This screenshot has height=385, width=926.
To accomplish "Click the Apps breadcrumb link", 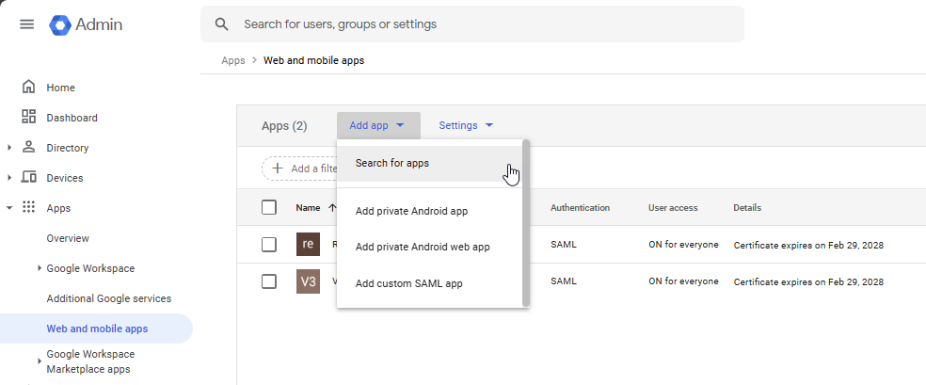I will pyautogui.click(x=233, y=60).
